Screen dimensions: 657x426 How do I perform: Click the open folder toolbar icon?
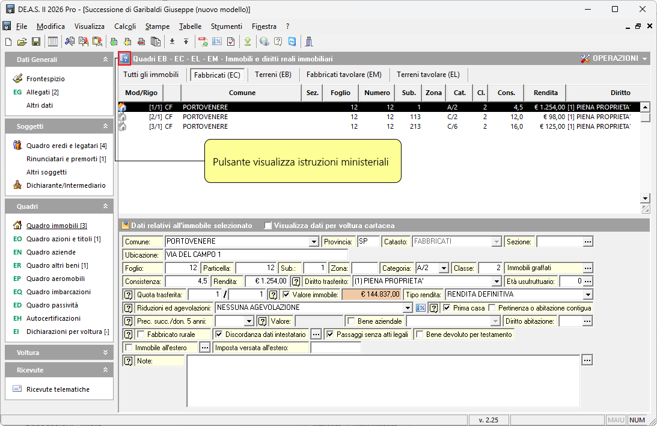coord(22,42)
